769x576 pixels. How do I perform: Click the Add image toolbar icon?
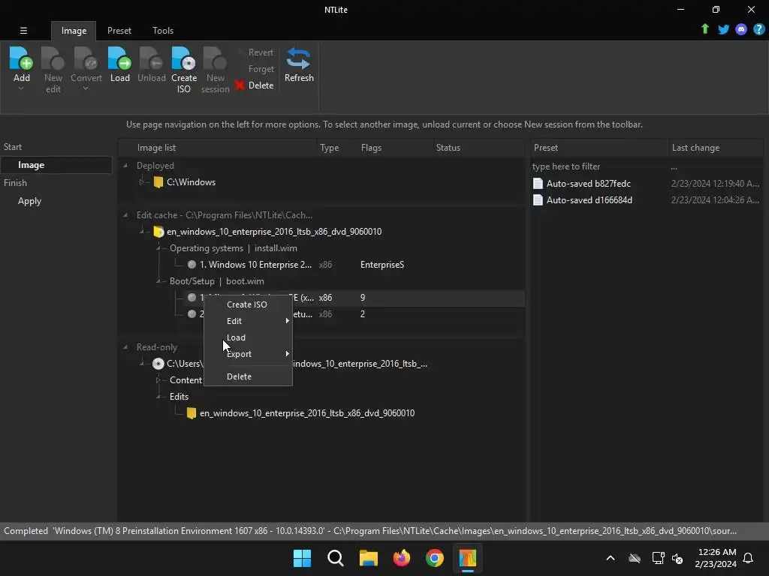coord(21,58)
